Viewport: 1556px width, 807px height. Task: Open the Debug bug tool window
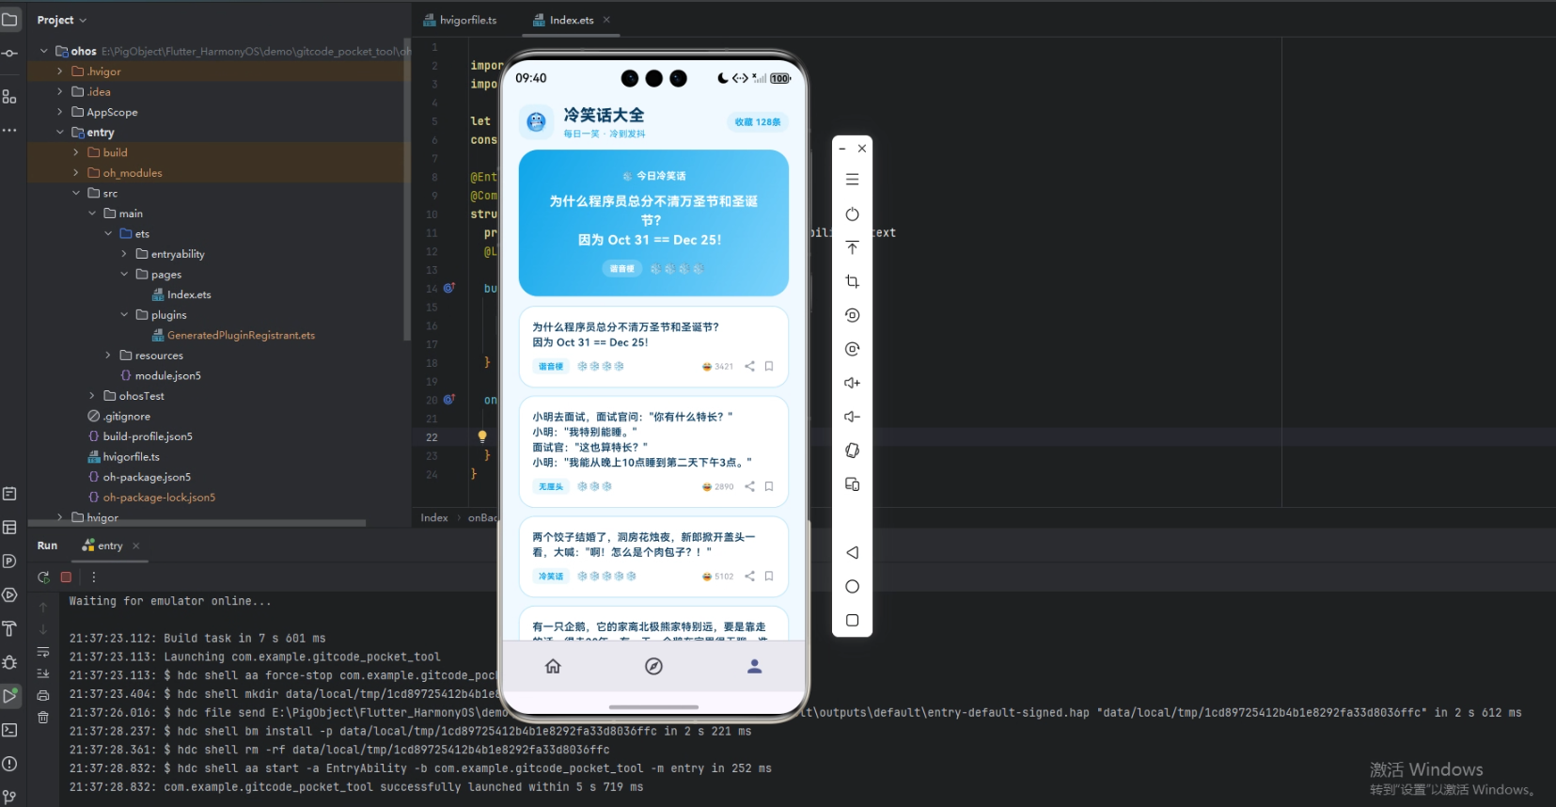[9, 662]
